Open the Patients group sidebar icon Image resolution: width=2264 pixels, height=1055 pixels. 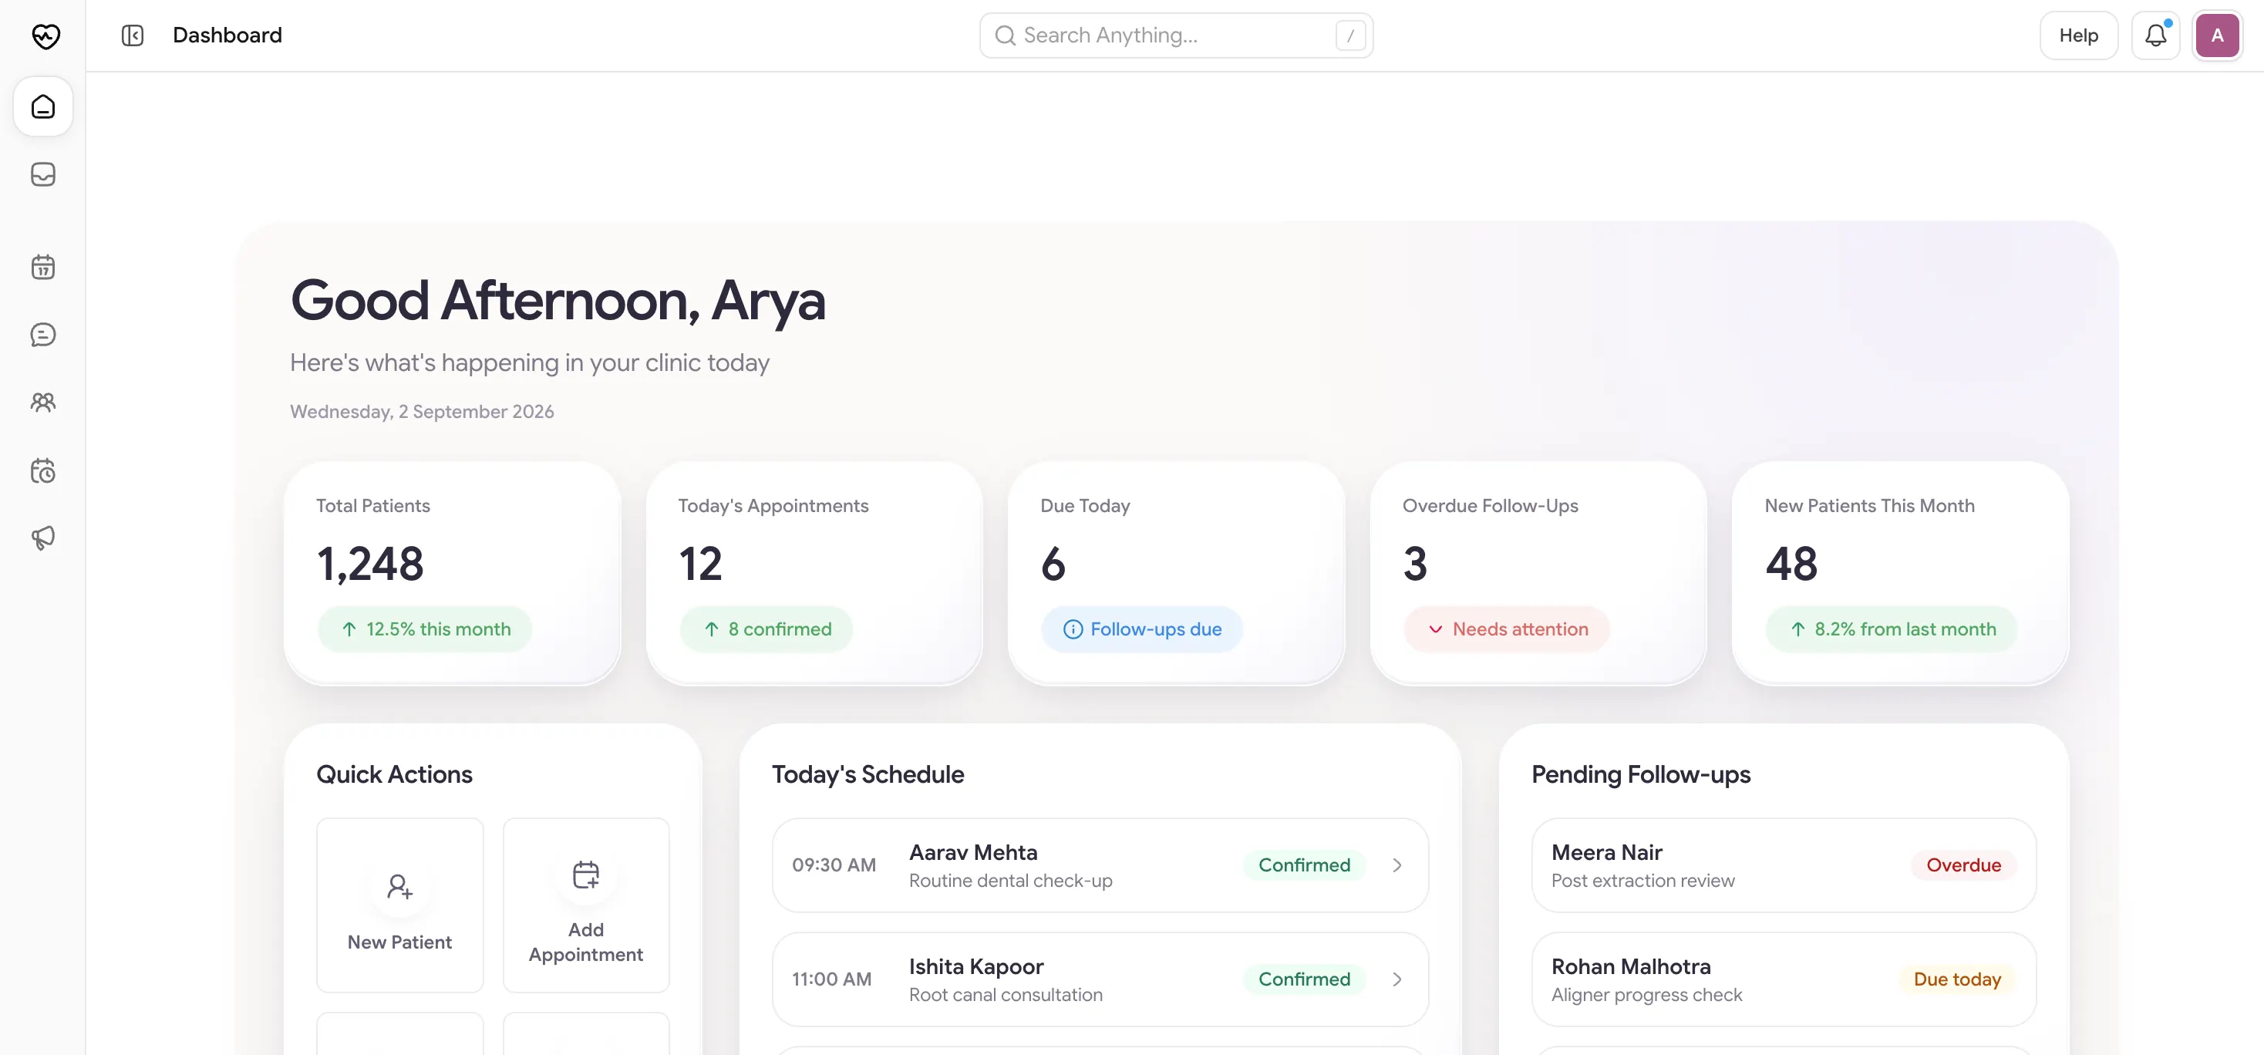coord(43,403)
